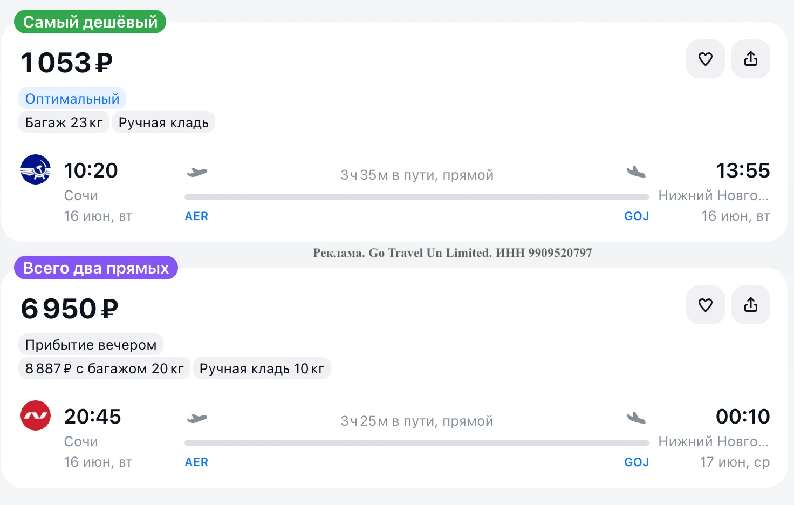
Task: Click the 'Ручная кладь 10 кг' tag
Action: coord(262,368)
